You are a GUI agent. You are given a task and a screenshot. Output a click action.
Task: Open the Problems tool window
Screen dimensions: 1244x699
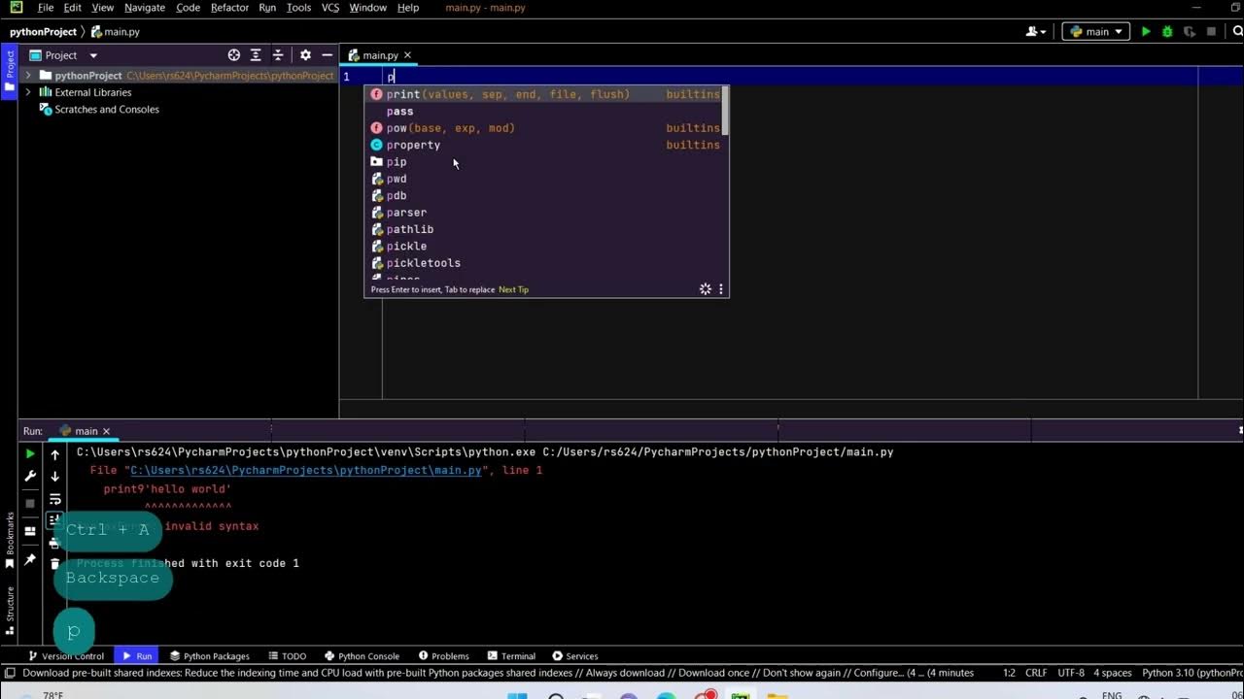pos(442,656)
